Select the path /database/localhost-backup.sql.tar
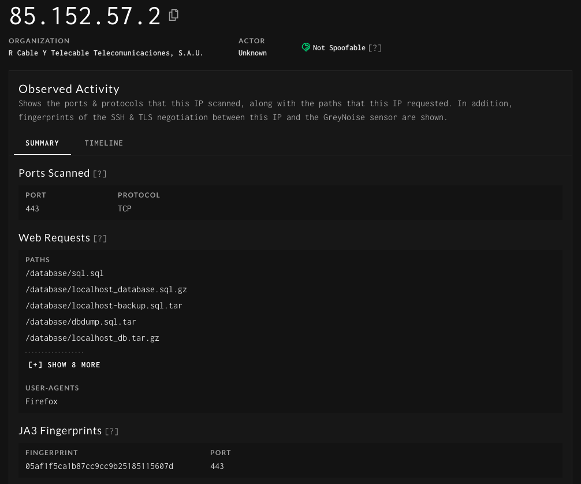The width and height of the screenshot is (581, 484). (104, 306)
